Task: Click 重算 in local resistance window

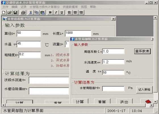Action: (x=102, y=101)
